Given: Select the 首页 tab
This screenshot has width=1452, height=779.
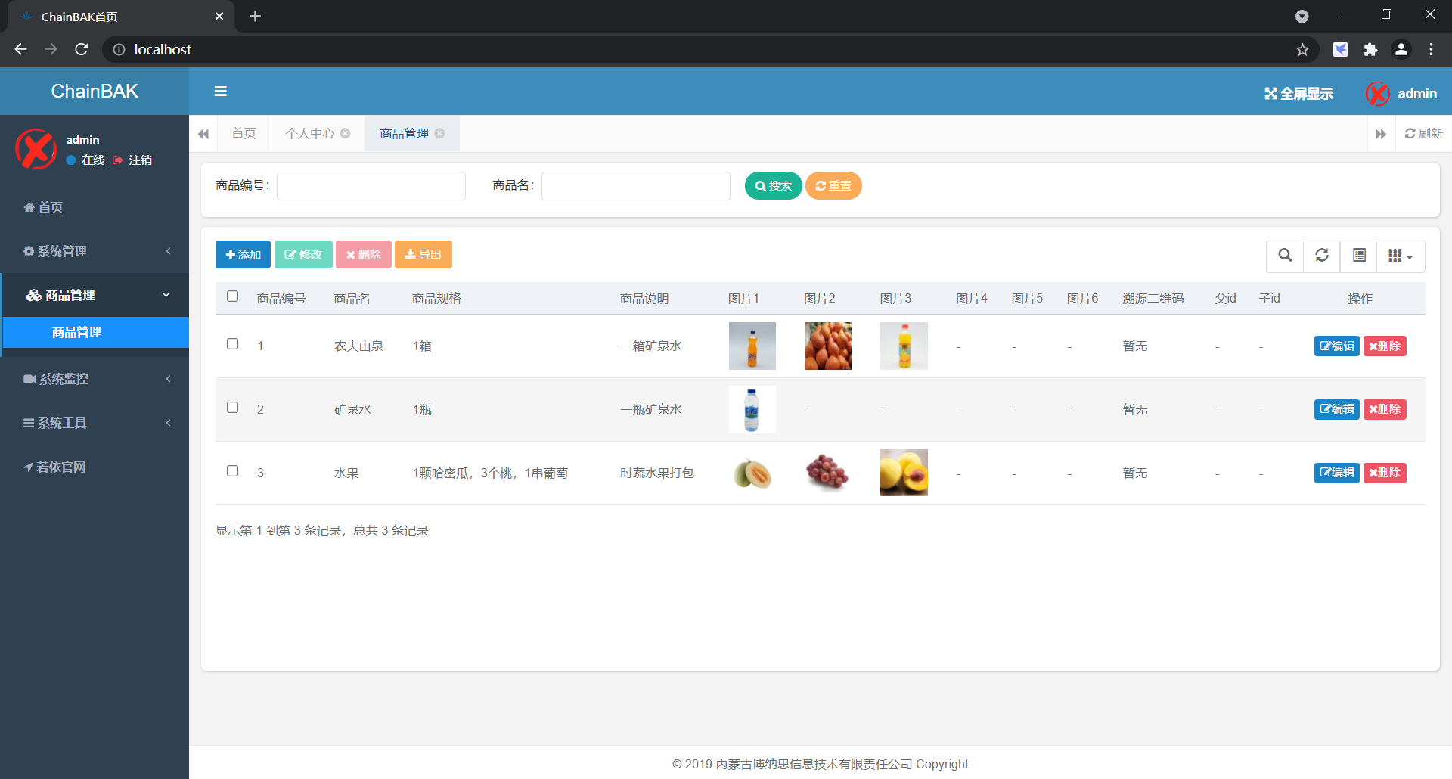Looking at the screenshot, I should coord(244,133).
